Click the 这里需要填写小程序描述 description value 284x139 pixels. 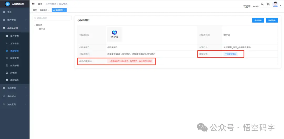pos(131,54)
